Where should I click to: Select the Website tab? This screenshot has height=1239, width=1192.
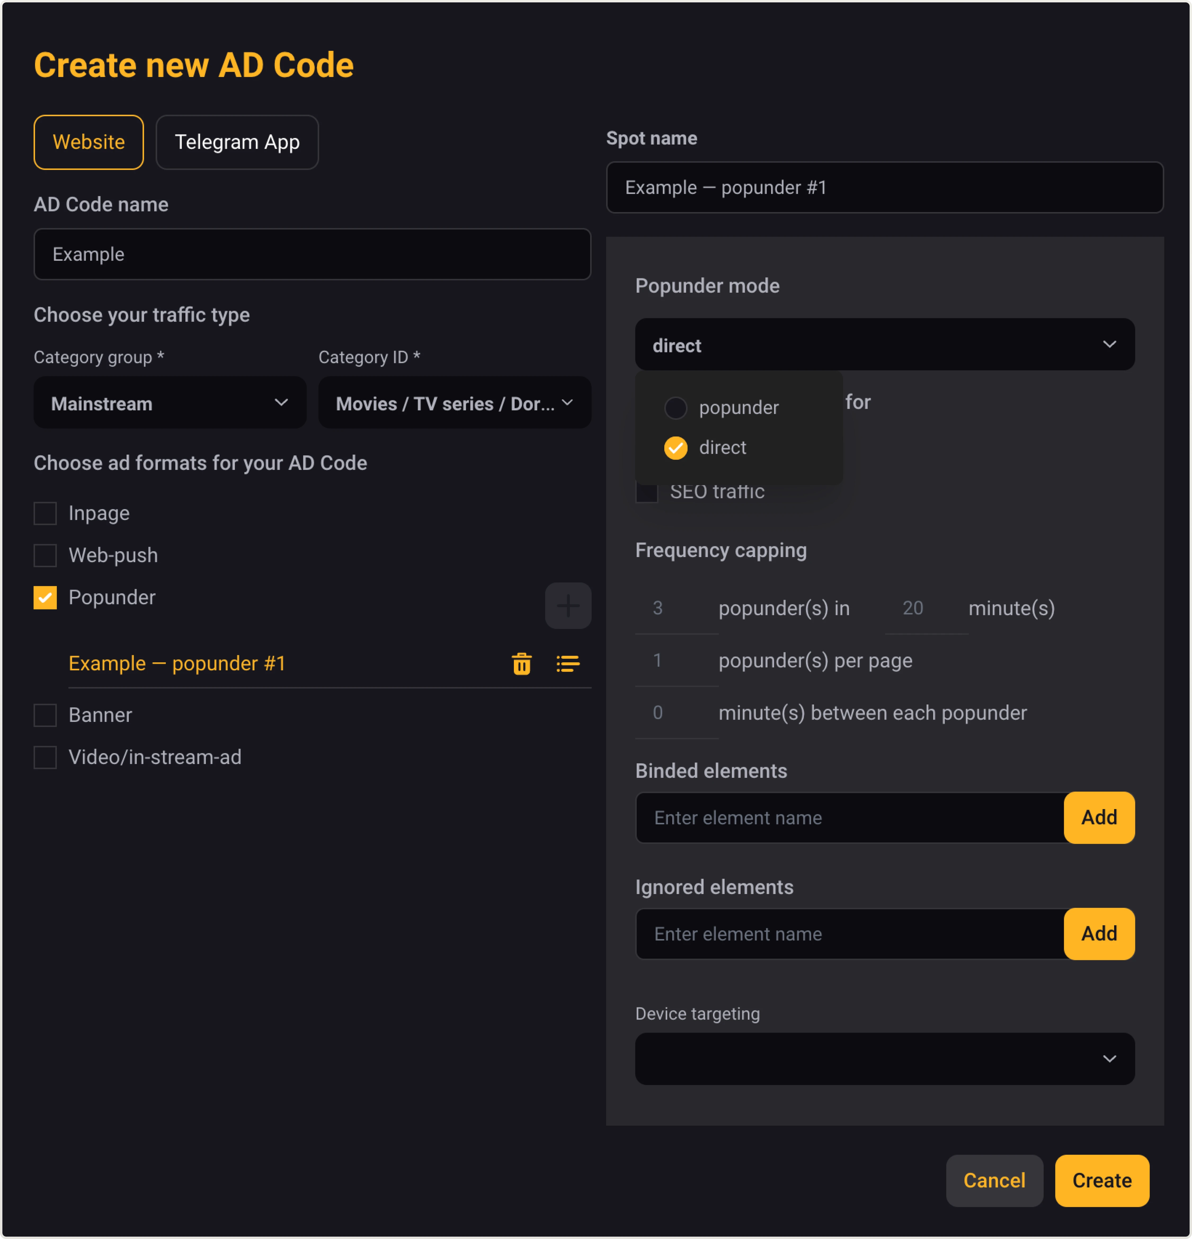[x=88, y=142]
